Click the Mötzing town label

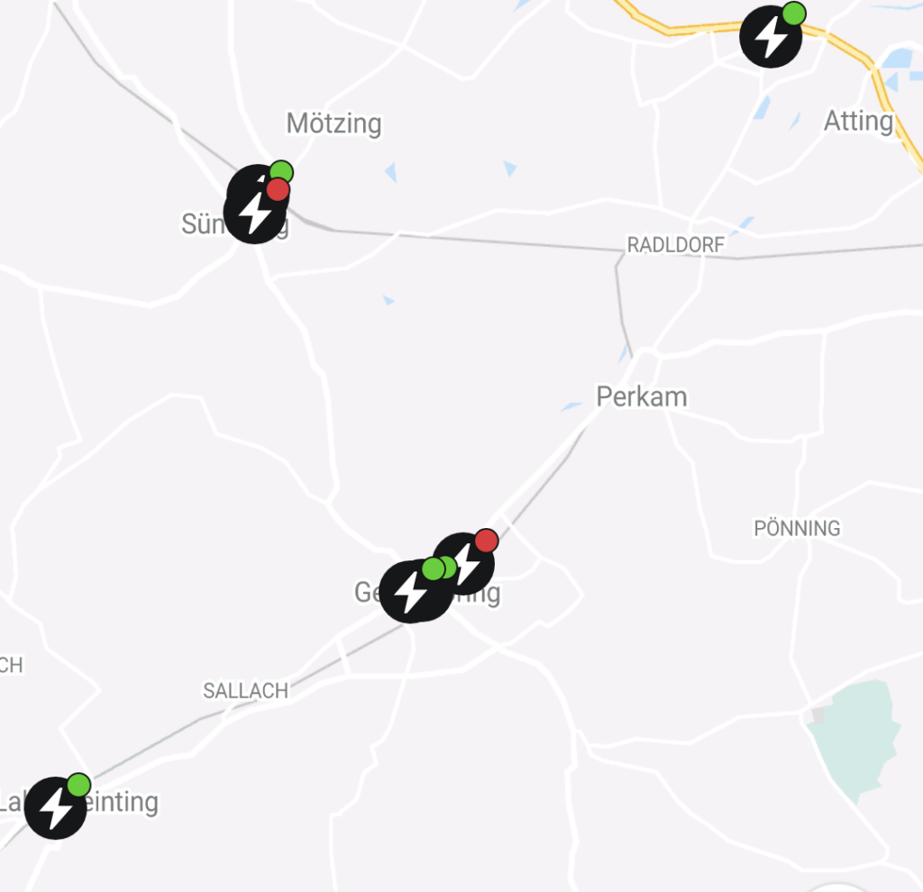pyautogui.click(x=334, y=123)
